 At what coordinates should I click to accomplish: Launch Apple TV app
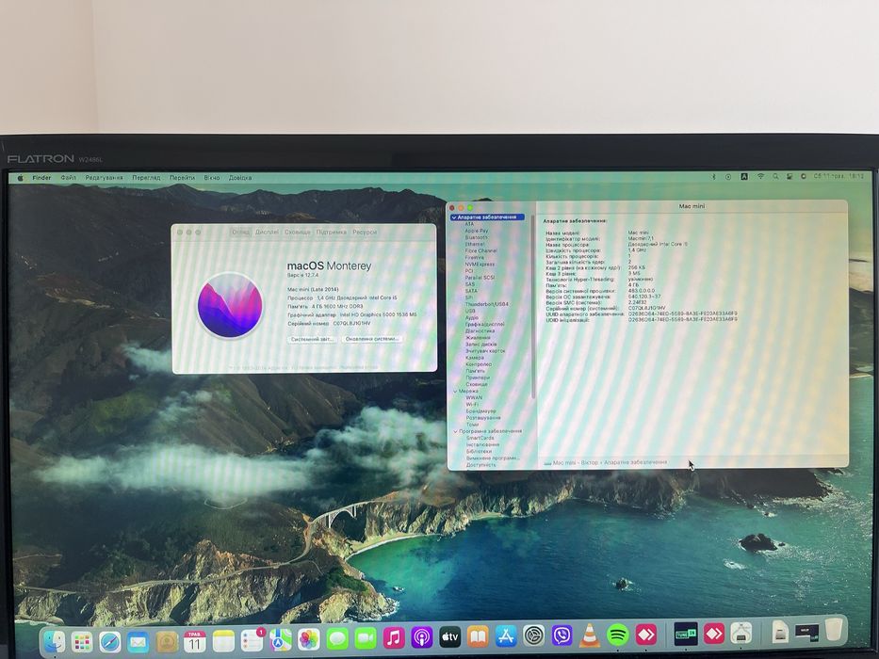tap(449, 636)
